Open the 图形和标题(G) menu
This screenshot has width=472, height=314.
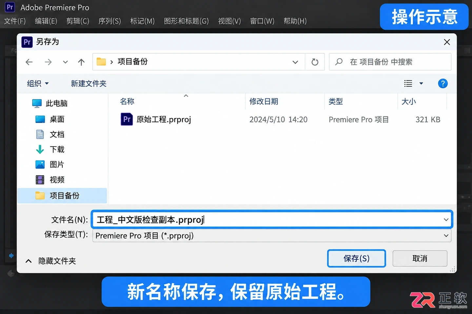point(186,21)
